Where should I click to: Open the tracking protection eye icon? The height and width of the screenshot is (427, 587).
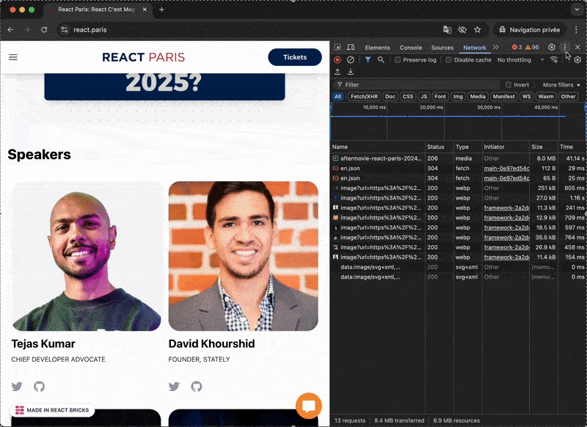tap(462, 29)
